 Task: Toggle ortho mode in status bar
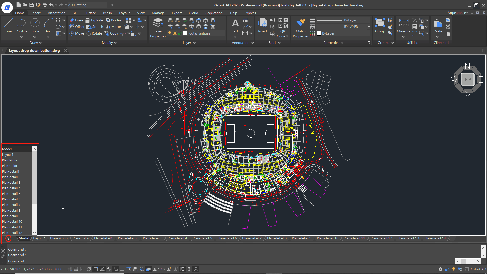[x=82, y=269]
